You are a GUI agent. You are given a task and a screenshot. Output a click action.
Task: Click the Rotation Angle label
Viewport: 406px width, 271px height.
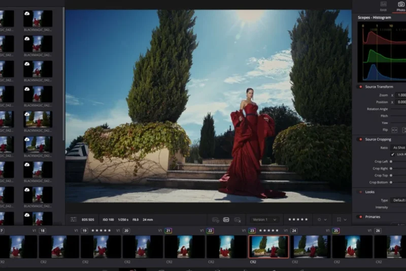[377, 109]
